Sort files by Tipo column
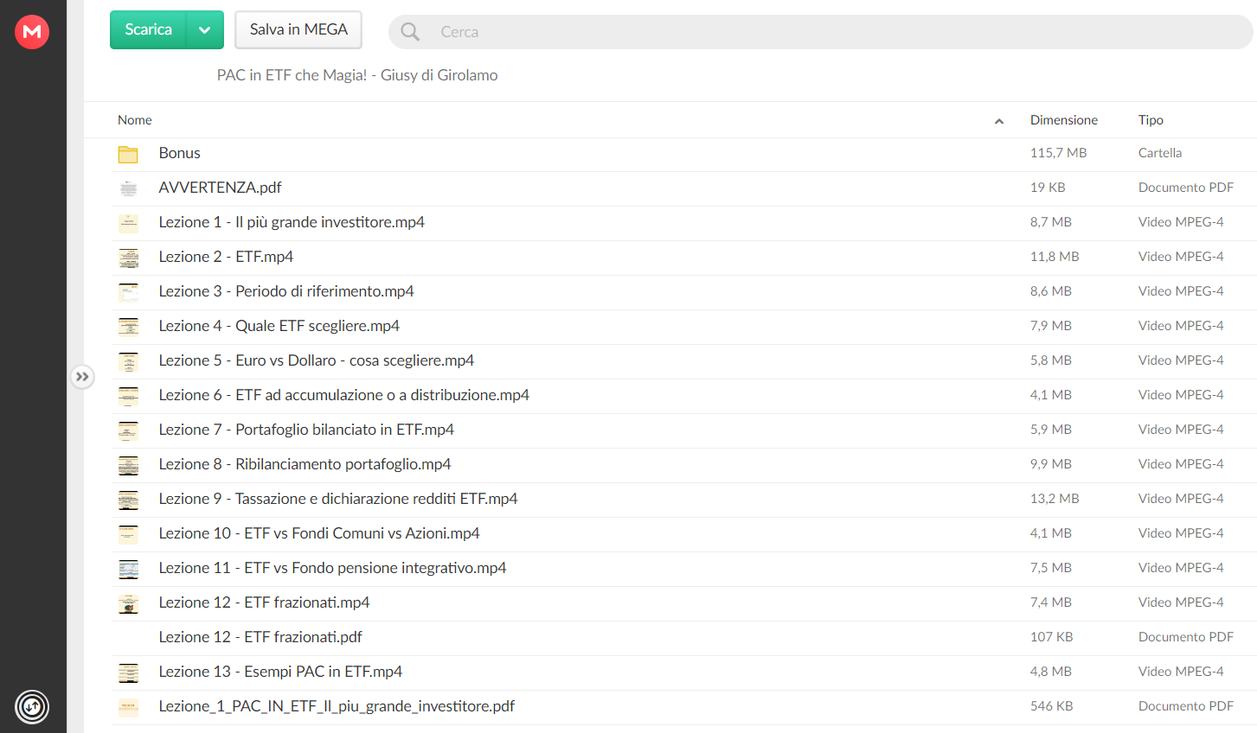The image size is (1257, 733). click(x=1151, y=120)
